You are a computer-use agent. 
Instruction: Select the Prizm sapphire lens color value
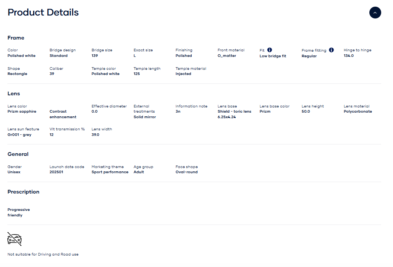(x=22, y=112)
